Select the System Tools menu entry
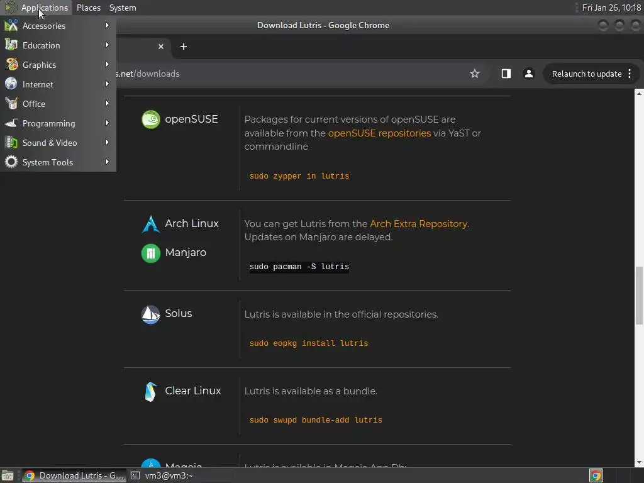644x483 pixels. pos(58,162)
